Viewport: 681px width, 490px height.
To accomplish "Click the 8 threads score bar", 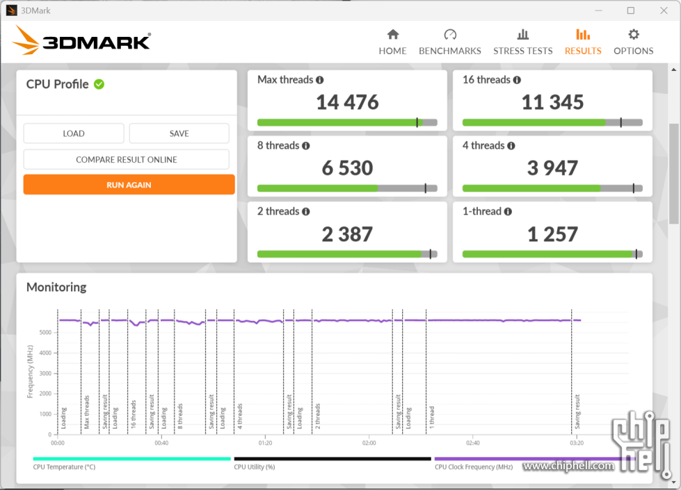I will [x=347, y=188].
